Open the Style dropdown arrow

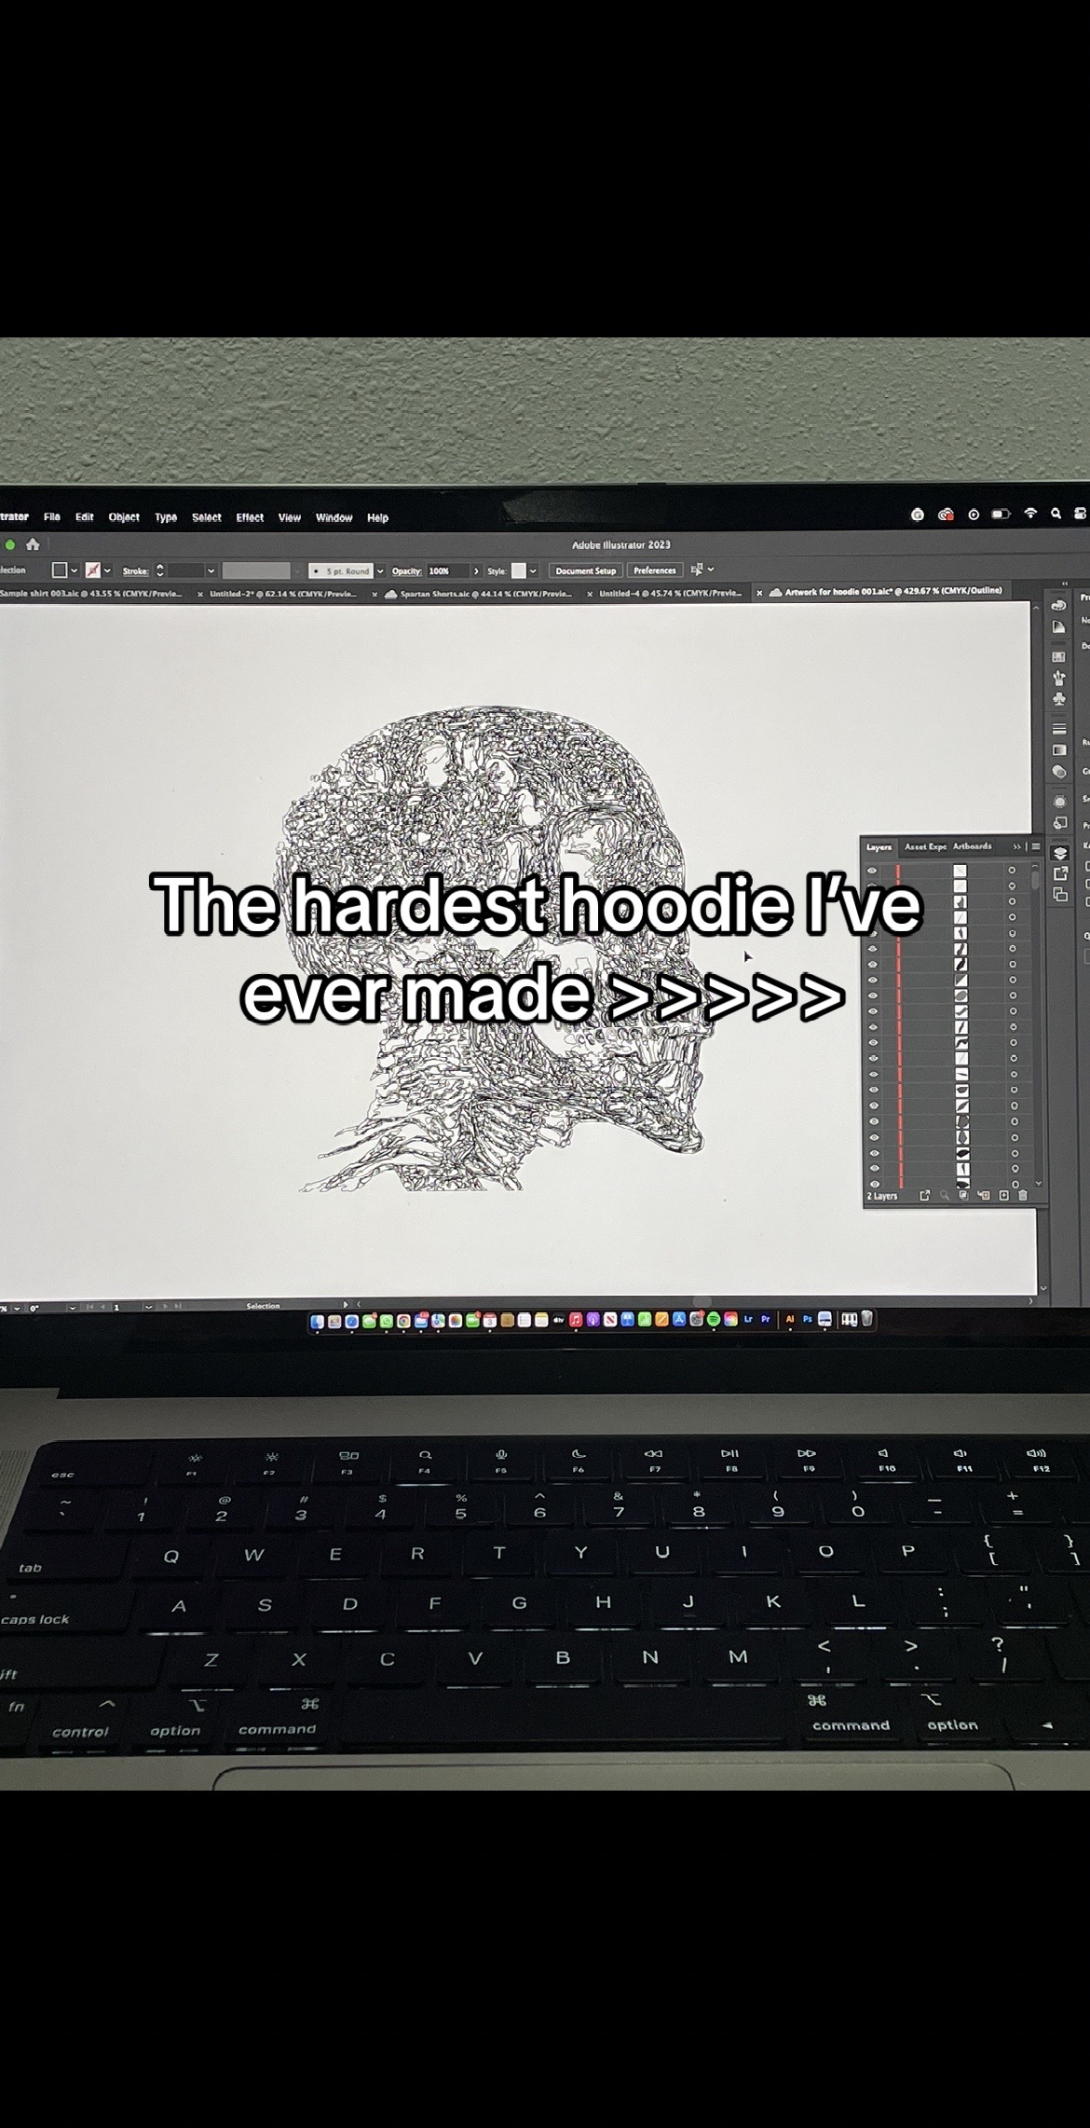click(x=533, y=570)
